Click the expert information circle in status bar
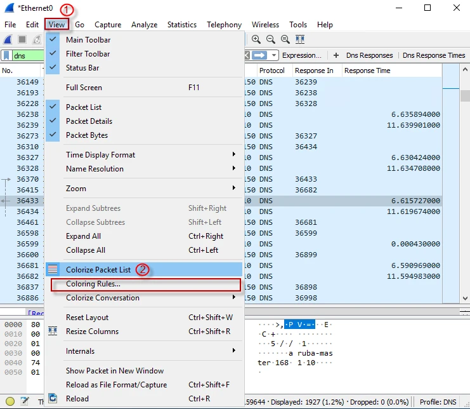 coord(10,401)
